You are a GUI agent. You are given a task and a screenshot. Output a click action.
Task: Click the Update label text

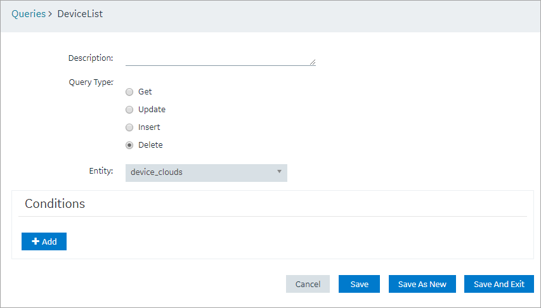point(152,110)
